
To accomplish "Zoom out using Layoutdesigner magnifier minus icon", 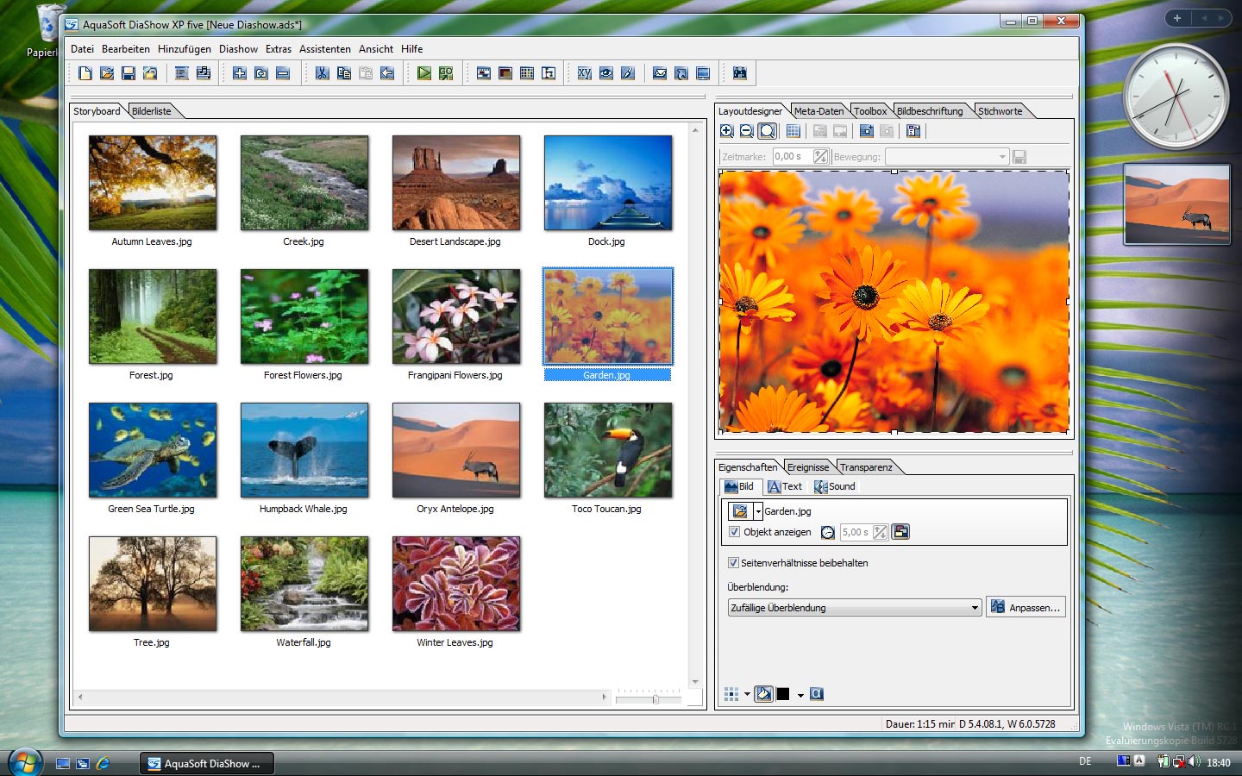I will click(747, 131).
